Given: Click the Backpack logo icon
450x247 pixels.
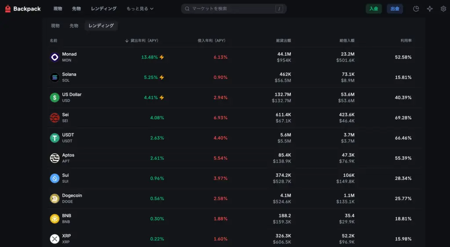Looking at the screenshot, I should pyautogui.click(x=8, y=9).
